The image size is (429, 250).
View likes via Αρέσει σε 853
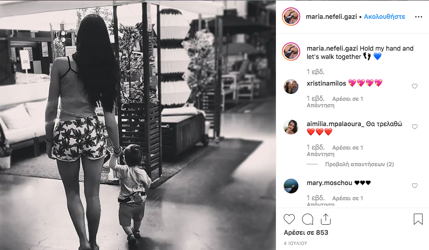[x=306, y=233]
